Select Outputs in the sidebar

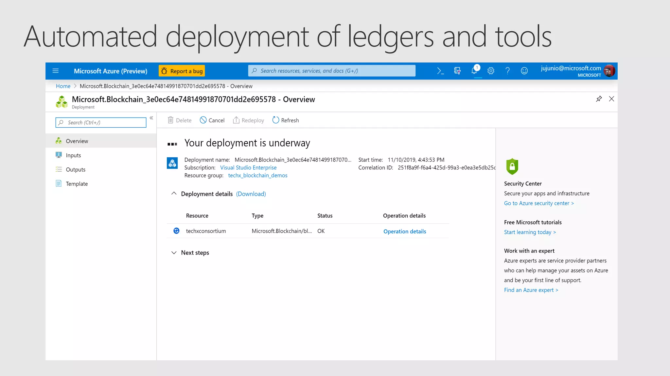pos(101,169)
